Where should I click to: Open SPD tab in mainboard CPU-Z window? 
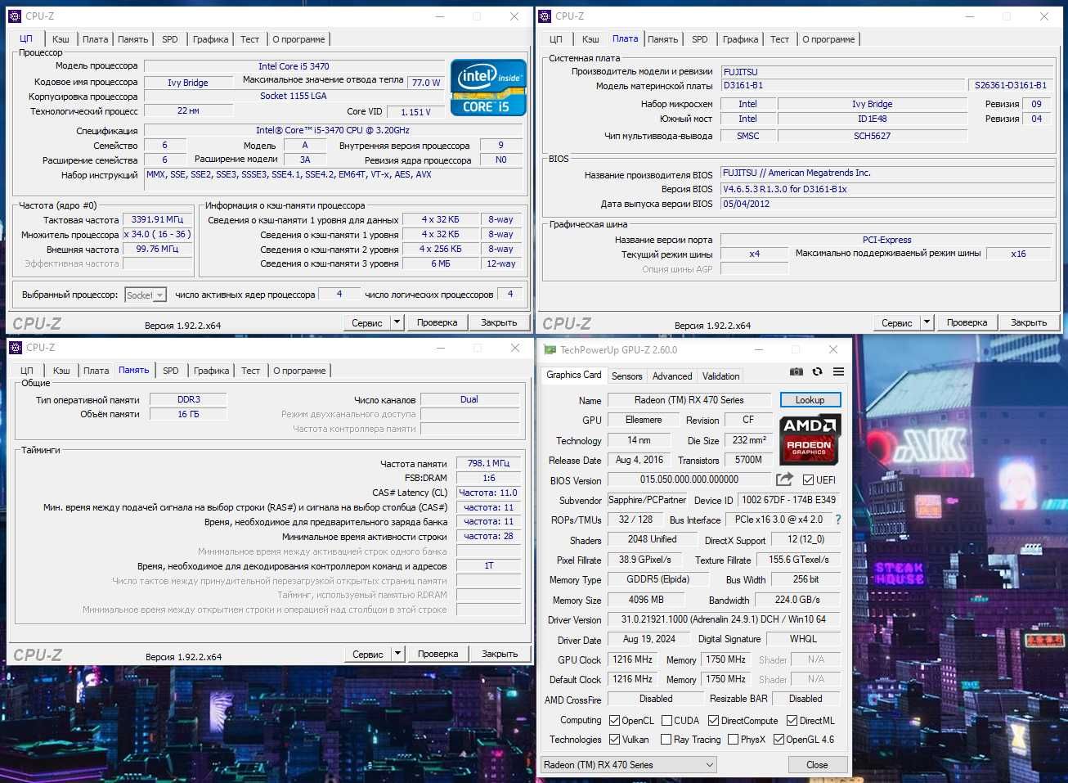pos(700,39)
